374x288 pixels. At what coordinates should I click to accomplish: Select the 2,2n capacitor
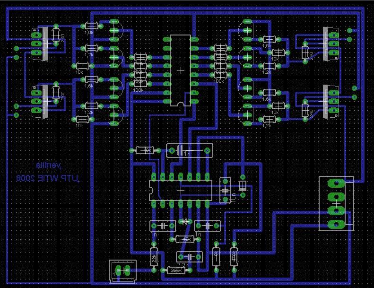(190, 257)
